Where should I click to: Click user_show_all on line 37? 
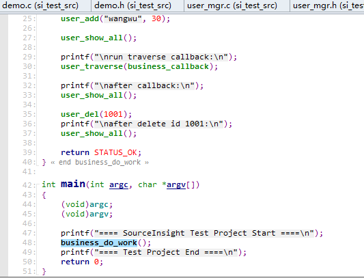pyautogui.click(x=92, y=134)
